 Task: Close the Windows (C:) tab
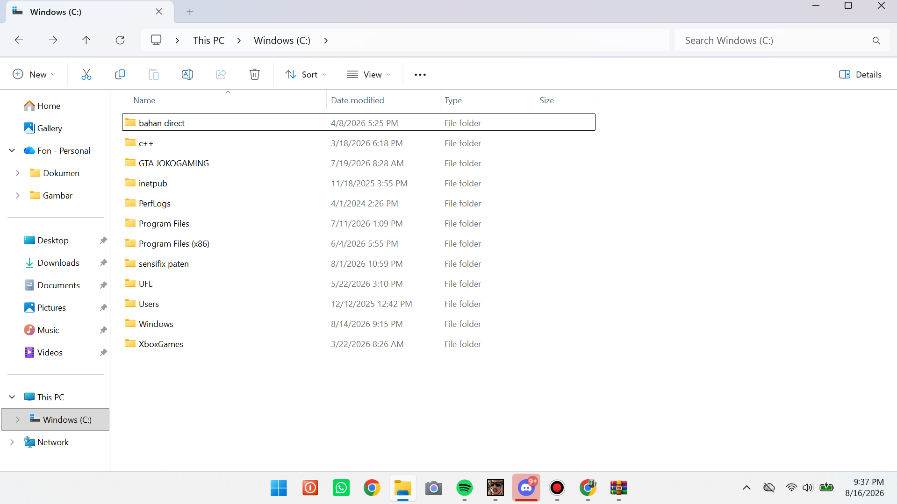coord(159,12)
